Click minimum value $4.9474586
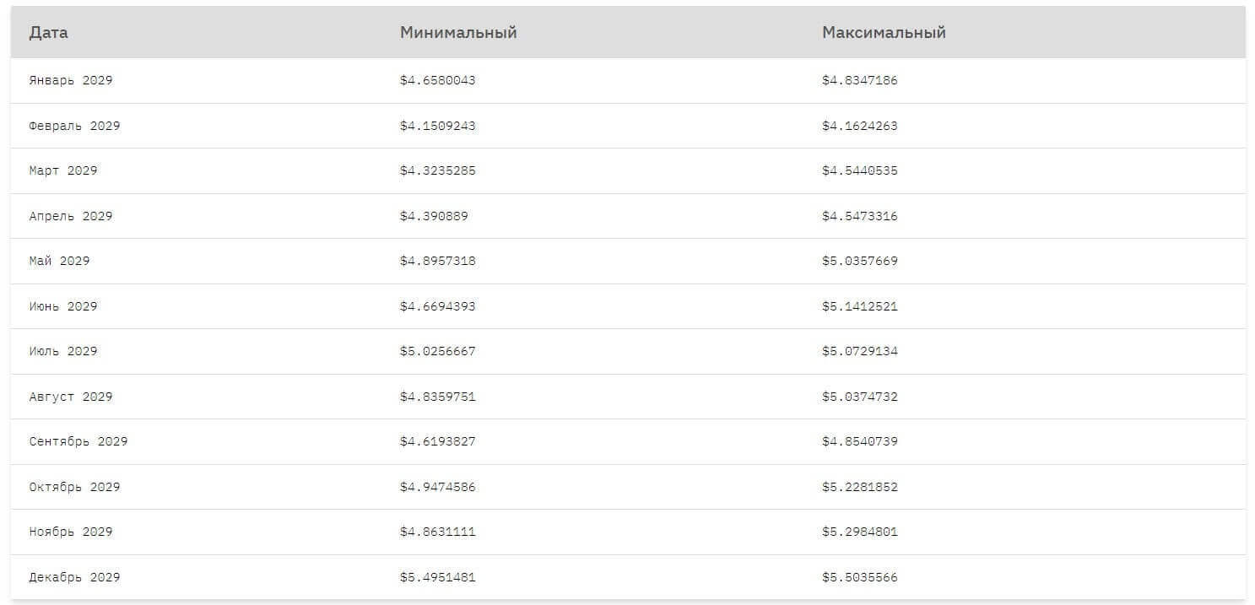The width and height of the screenshot is (1255, 605). coord(437,487)
